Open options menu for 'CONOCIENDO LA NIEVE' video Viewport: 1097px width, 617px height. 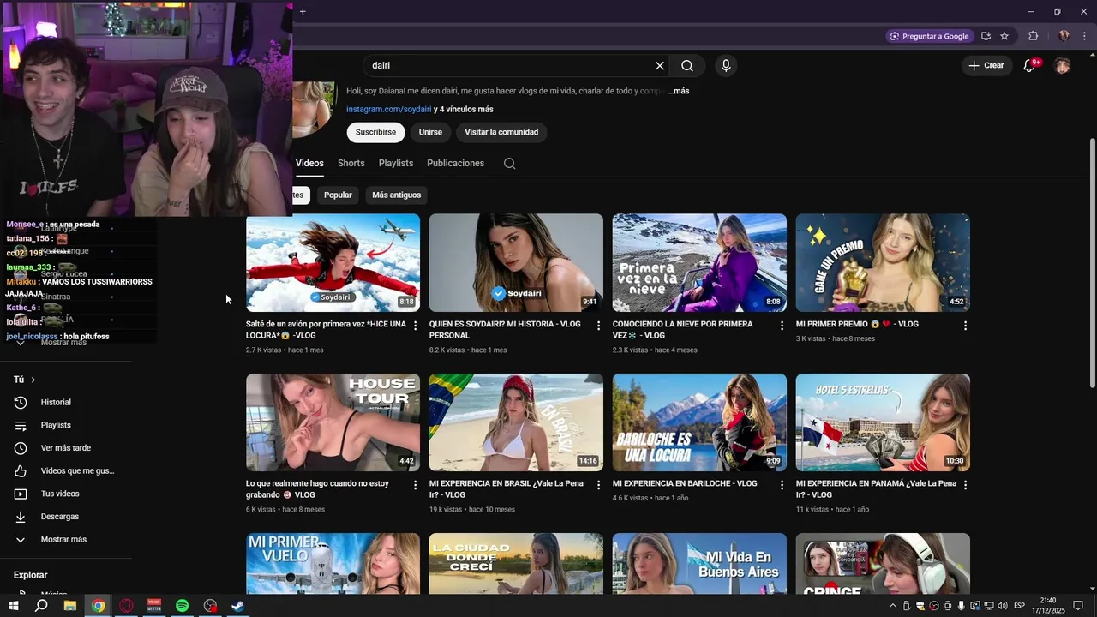tap(782, 326)
